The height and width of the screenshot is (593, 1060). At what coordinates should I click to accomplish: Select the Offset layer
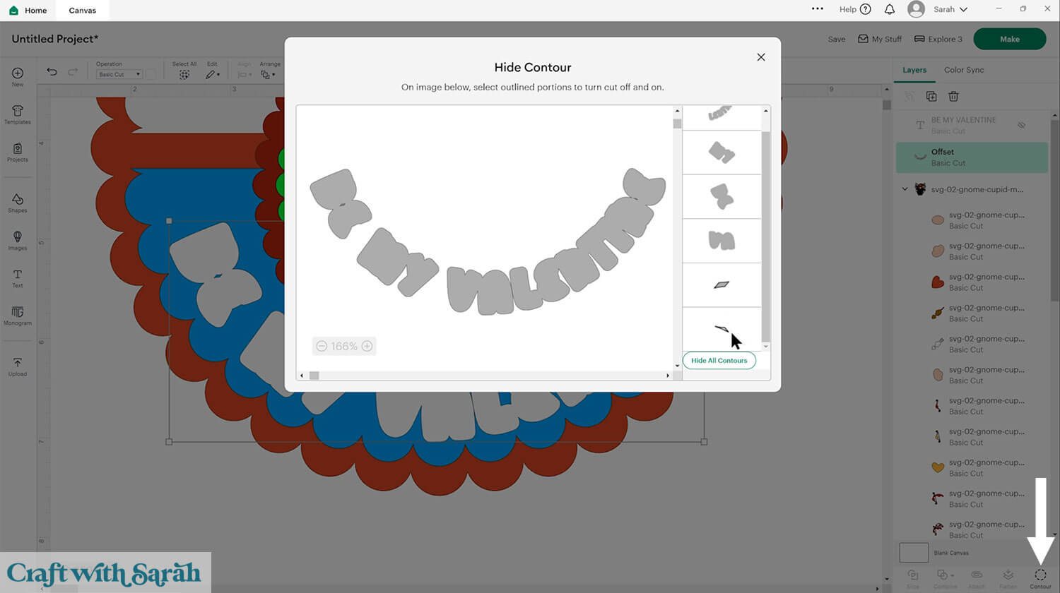972,157
